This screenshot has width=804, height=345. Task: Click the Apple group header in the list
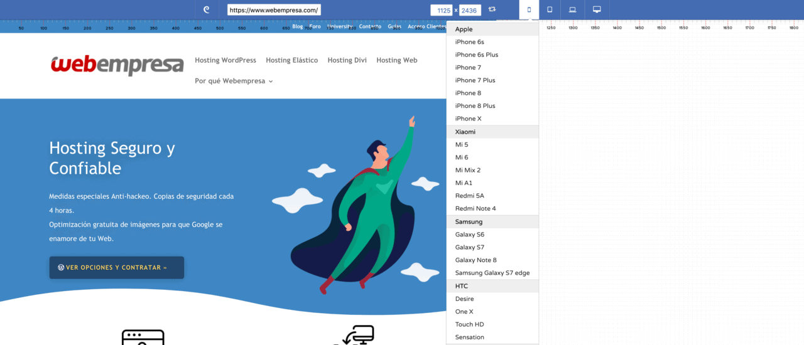pos(492,29)
